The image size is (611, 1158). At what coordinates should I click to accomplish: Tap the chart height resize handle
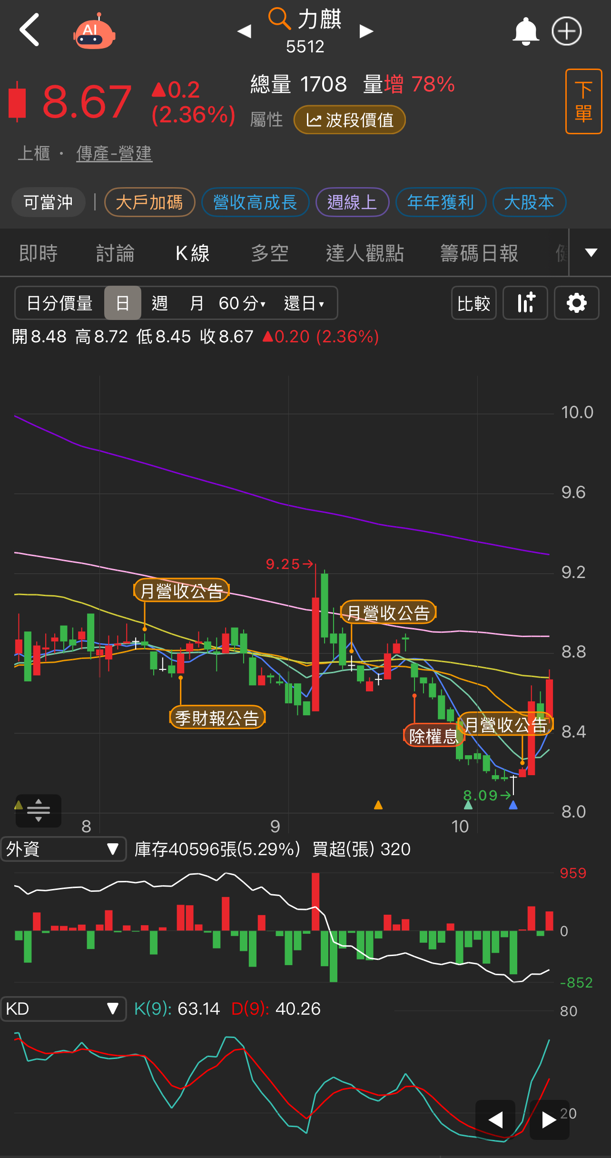[39, 810]
